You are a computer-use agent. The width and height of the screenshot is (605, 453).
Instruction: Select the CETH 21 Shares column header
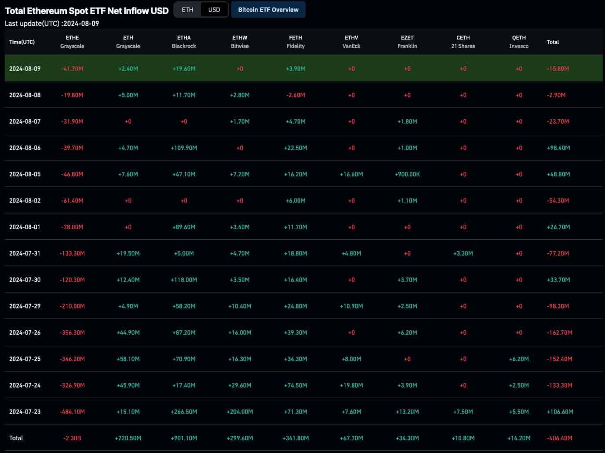463,41
